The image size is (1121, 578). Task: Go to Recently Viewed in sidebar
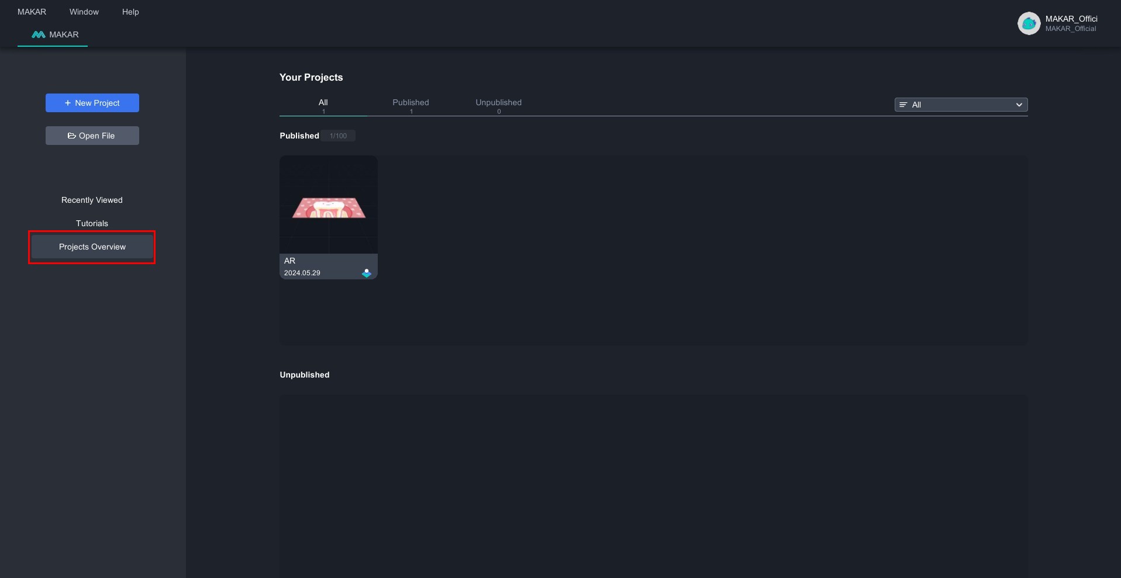[92, 200]
